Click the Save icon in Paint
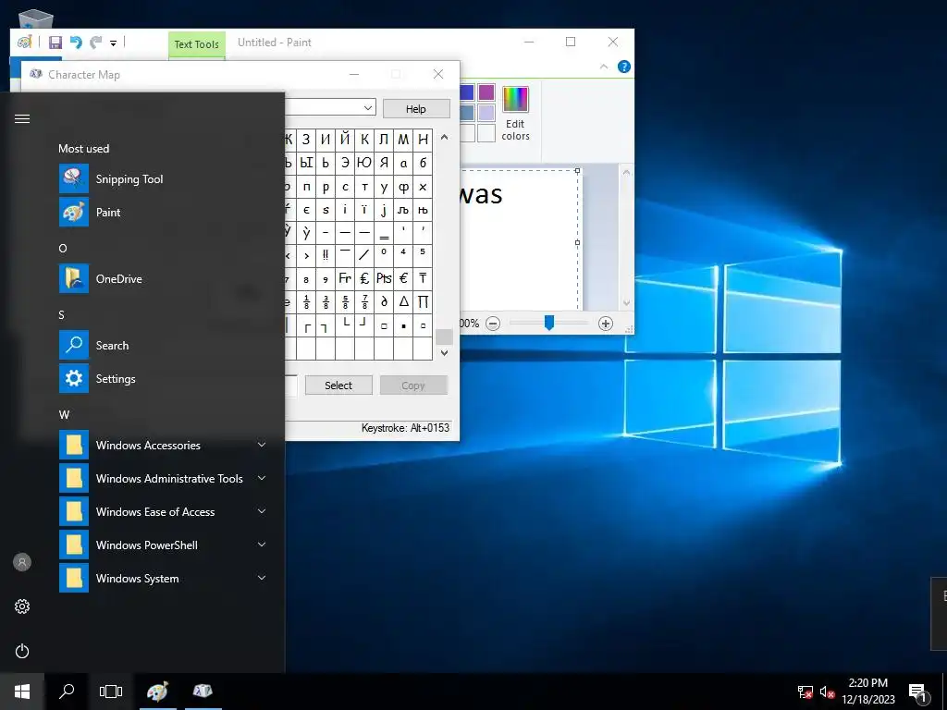This screenshot has height=710, width=947. tap(55, 43)
